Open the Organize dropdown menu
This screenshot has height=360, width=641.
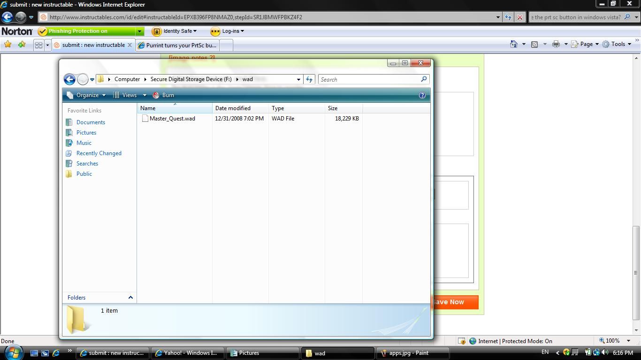tap(88, 95)
